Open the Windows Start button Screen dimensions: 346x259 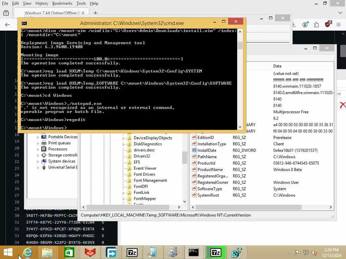8,252
